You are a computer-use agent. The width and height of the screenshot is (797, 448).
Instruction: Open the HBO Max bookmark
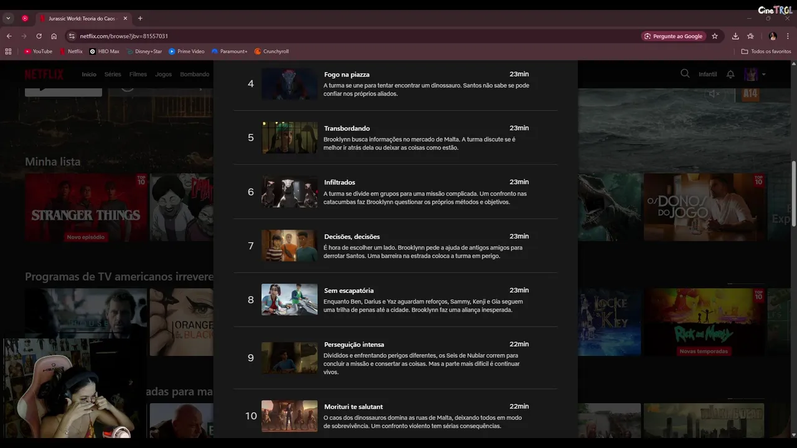pyautogui.click(x=104, y=52)
